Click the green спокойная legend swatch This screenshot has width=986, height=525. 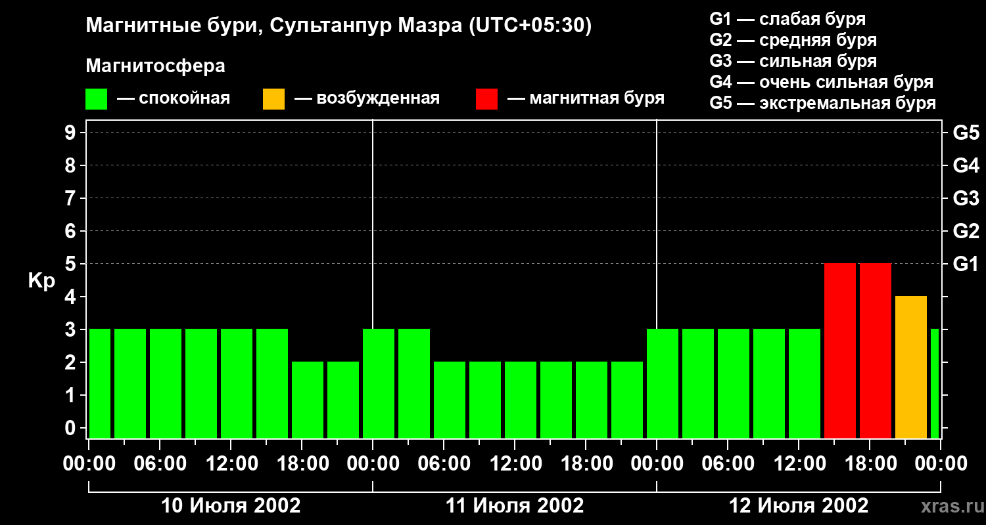tap(96, 99)
